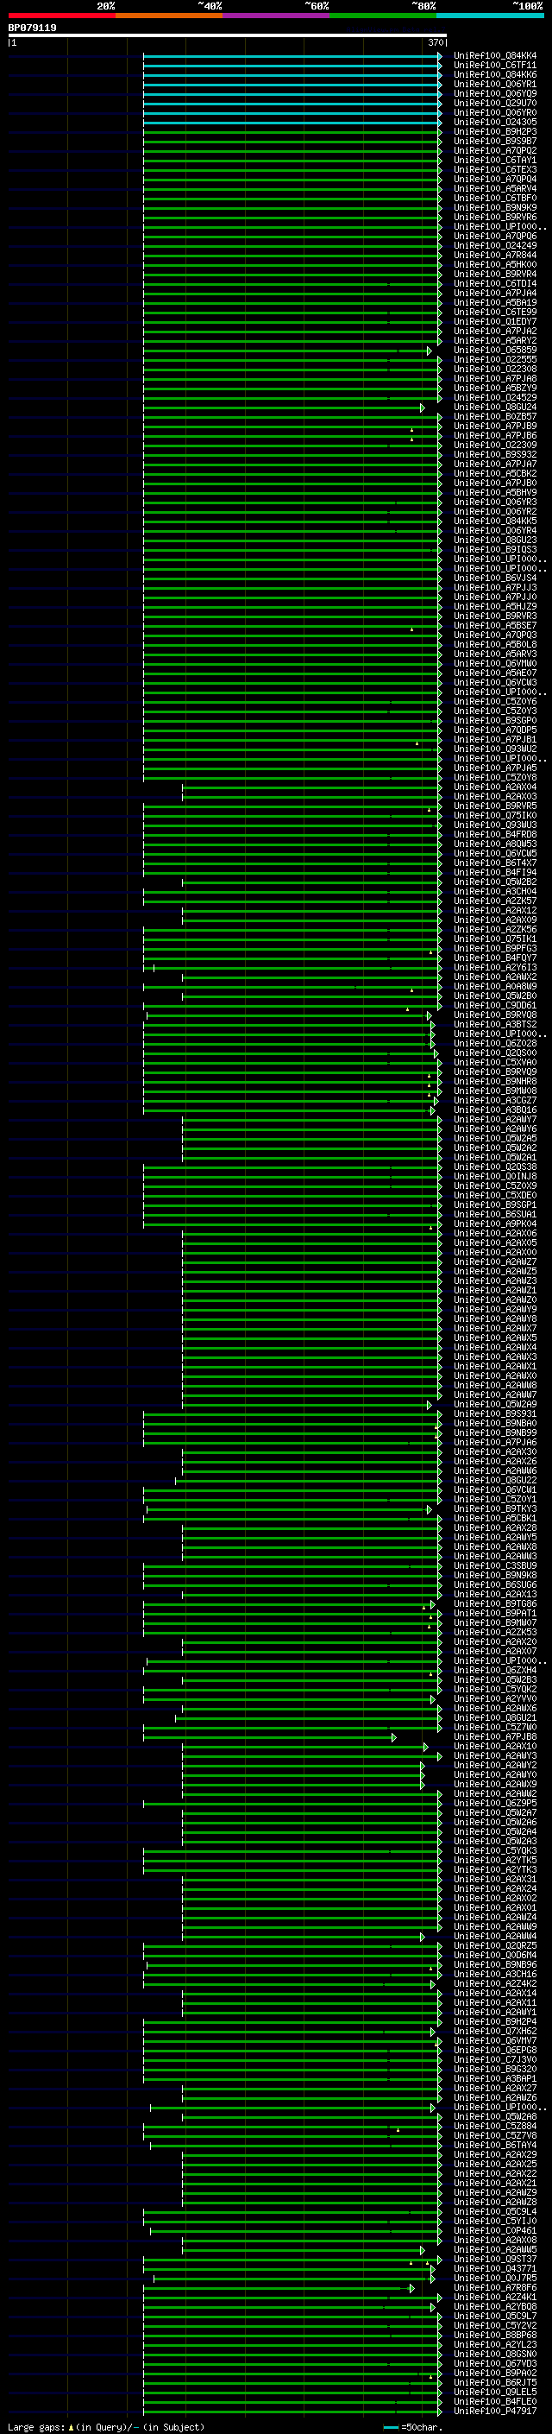Select the hit label UniRef100_Q6Z028

(x=495, y=1043)
